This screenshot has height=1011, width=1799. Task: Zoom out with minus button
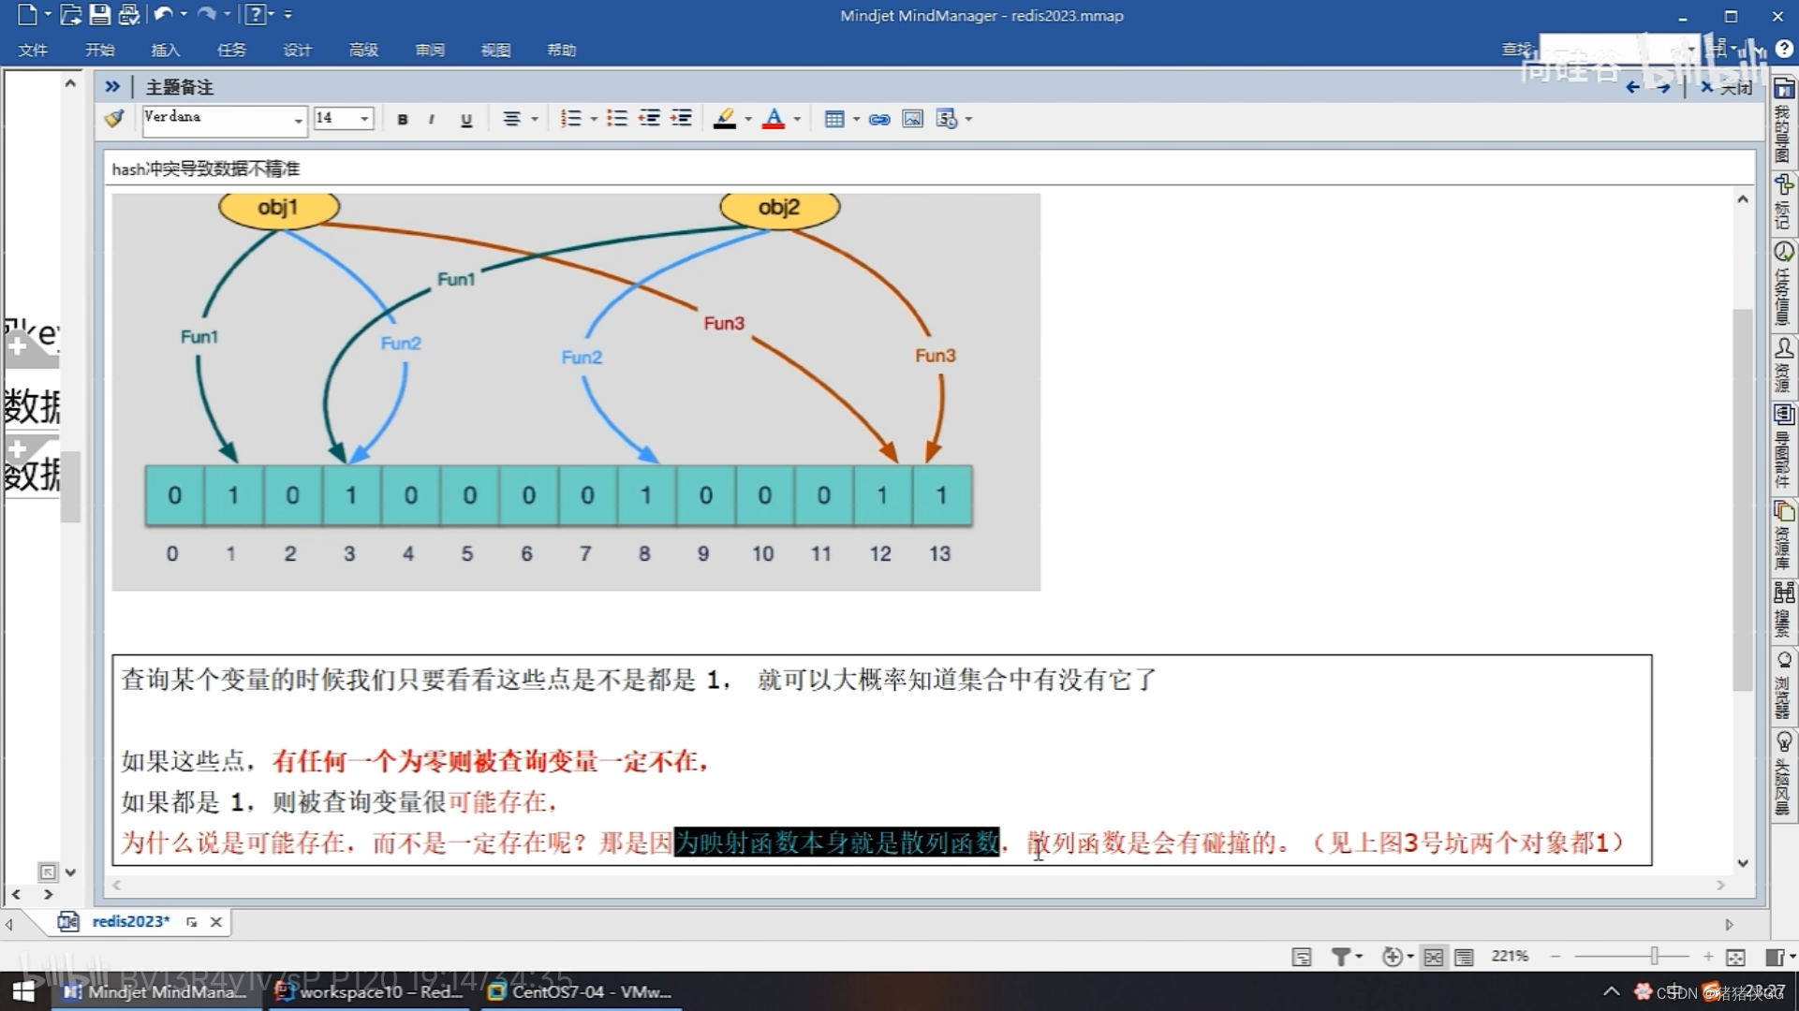(x=1556, y=957)
